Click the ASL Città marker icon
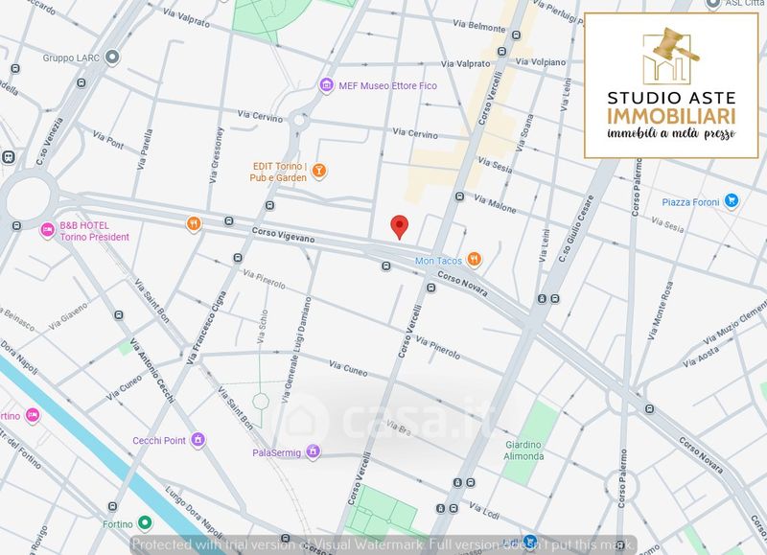The width and height of the screenshot is (767, 555). coord(711,4)
